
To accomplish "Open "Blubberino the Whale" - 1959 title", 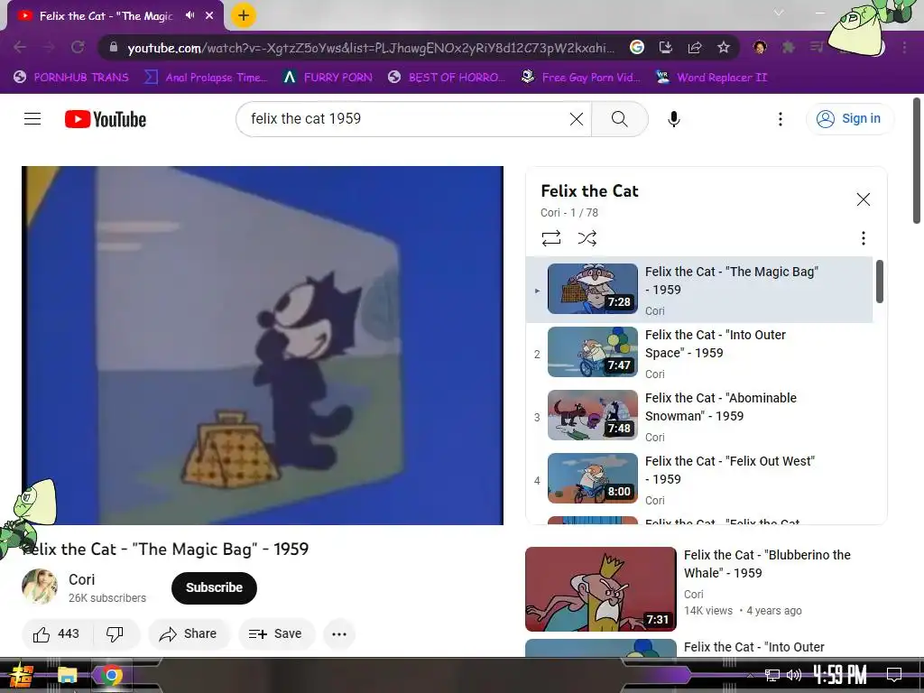I will tap(767, 564).
